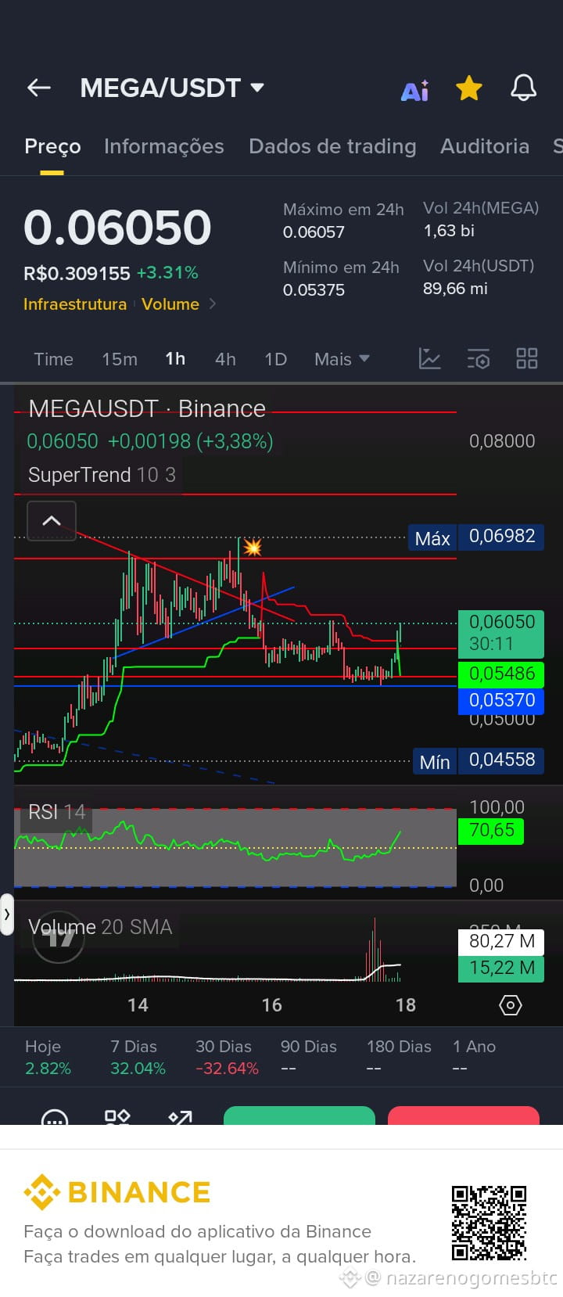Select the 15m interval
The width and height of the screenshot is (563, 1297).
point(120,359)
